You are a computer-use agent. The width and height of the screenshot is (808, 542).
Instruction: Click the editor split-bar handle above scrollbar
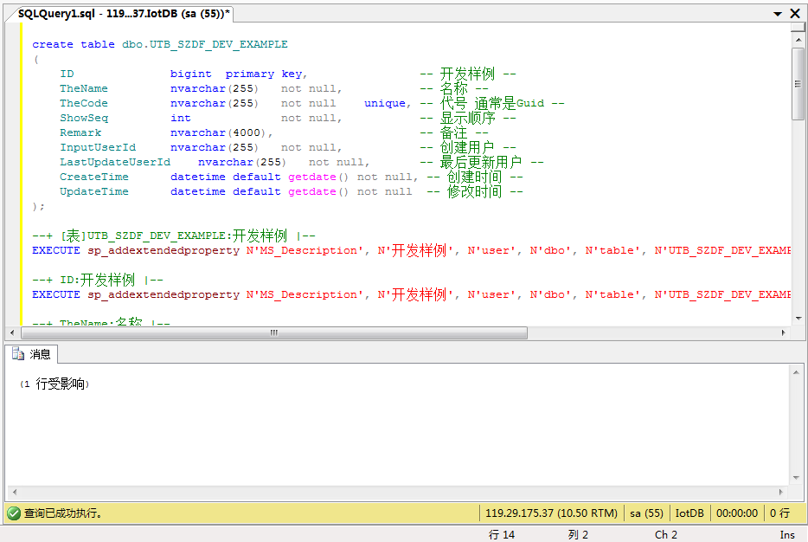tap(798, 28)
